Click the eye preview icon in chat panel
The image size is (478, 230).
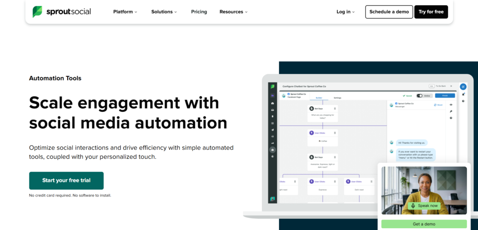pyautogui.click(x=451, y=105)
